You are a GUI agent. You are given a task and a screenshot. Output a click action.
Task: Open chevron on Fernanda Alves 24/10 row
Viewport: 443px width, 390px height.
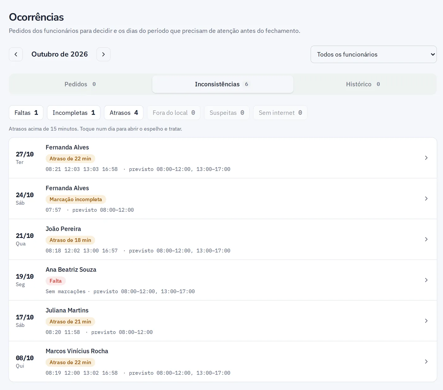[x=426, y=198]
